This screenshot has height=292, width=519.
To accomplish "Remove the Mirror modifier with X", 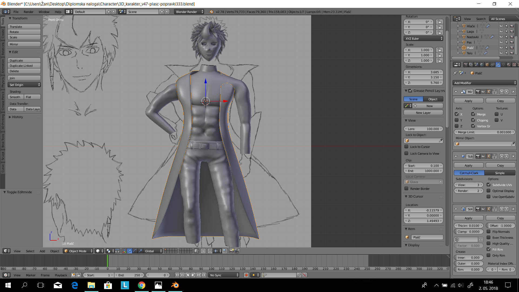I will (513, 92).
